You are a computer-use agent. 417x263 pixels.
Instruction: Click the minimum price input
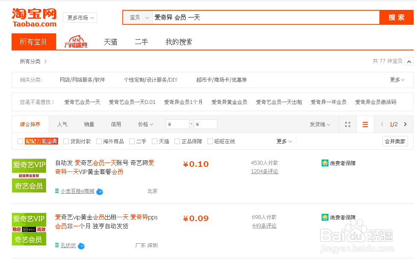(x=177, y=124)
